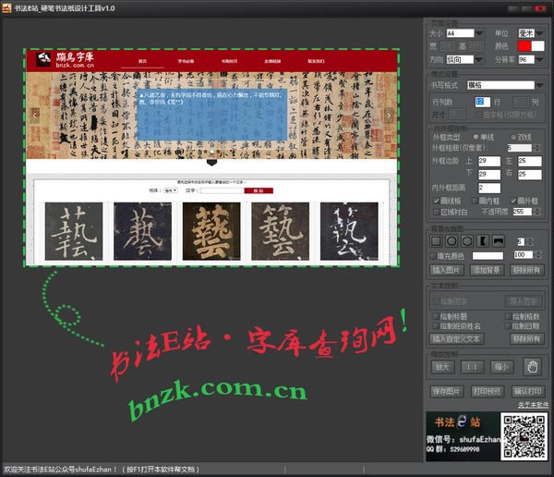Enable the 画线格 checkbox
This screenshot has height=477, width=554.
pos(435,199)
